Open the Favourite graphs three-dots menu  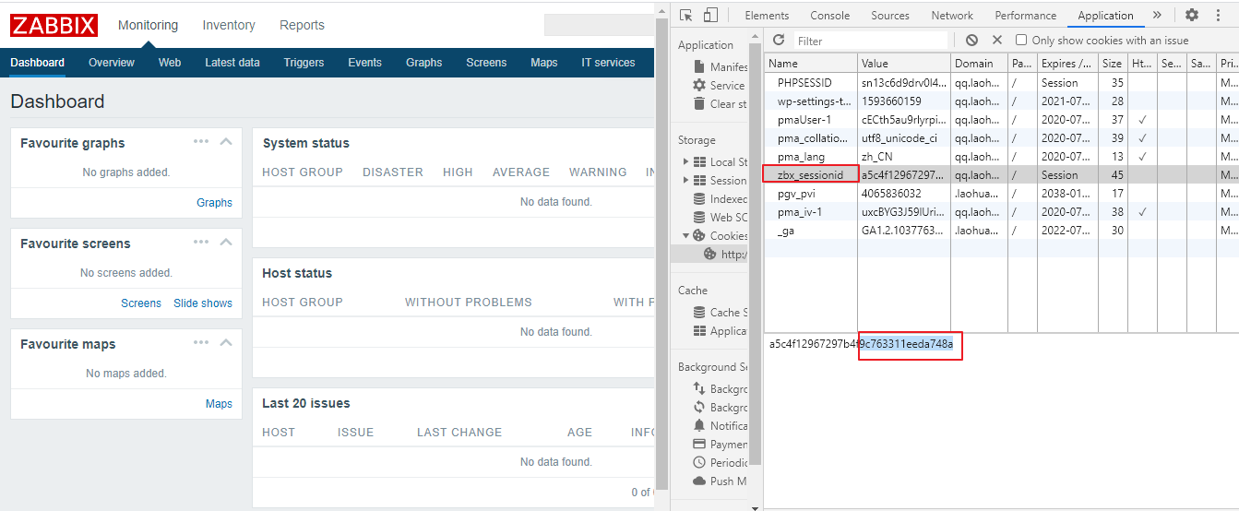(201, 141)
